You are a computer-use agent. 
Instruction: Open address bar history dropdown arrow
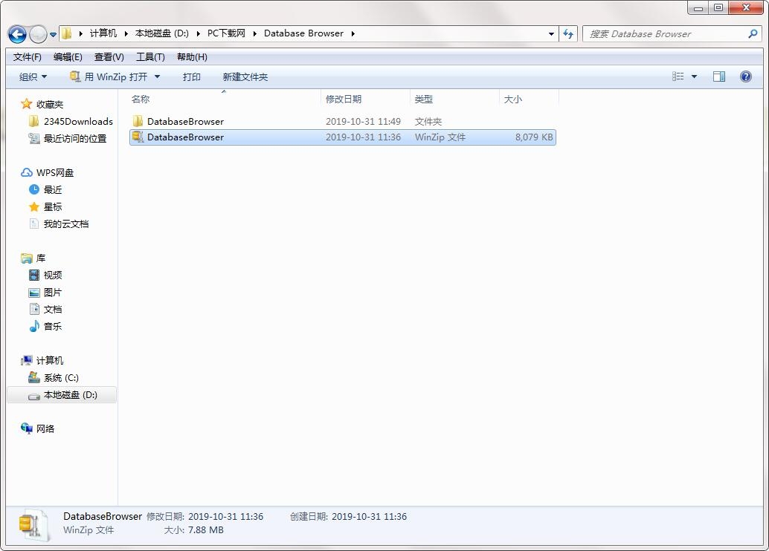point(551,34)
